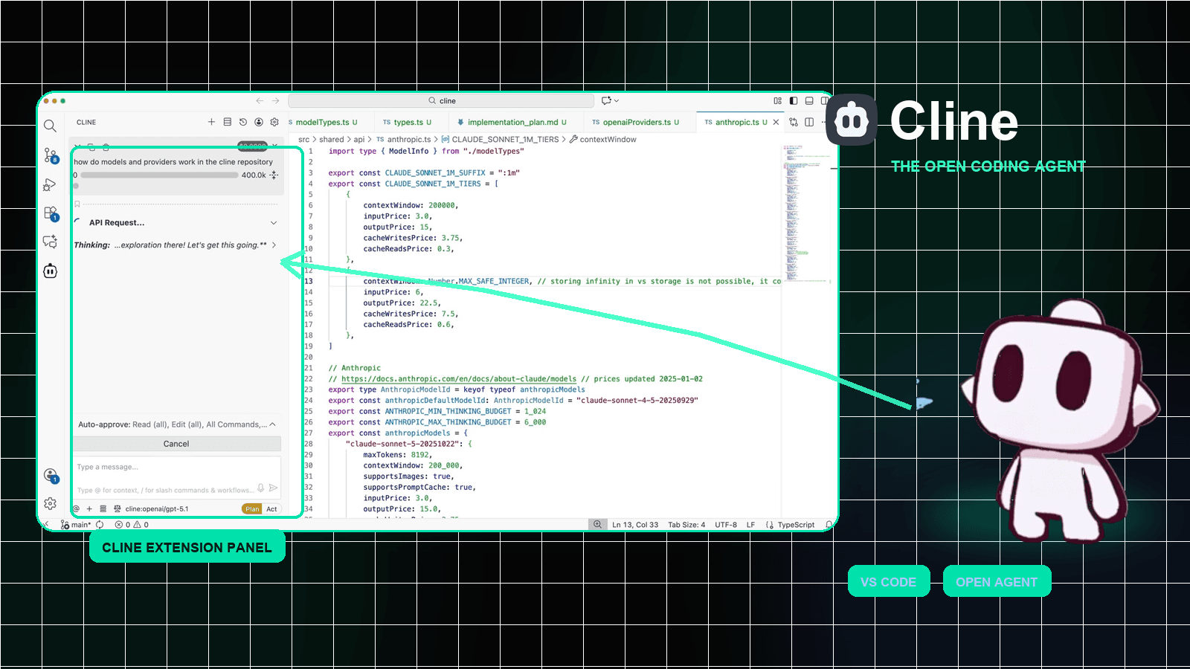Click the contextWindow breadcrumb item
Image resolution: width=1190 pixels, height=669 pixels.
coord(603,140)
